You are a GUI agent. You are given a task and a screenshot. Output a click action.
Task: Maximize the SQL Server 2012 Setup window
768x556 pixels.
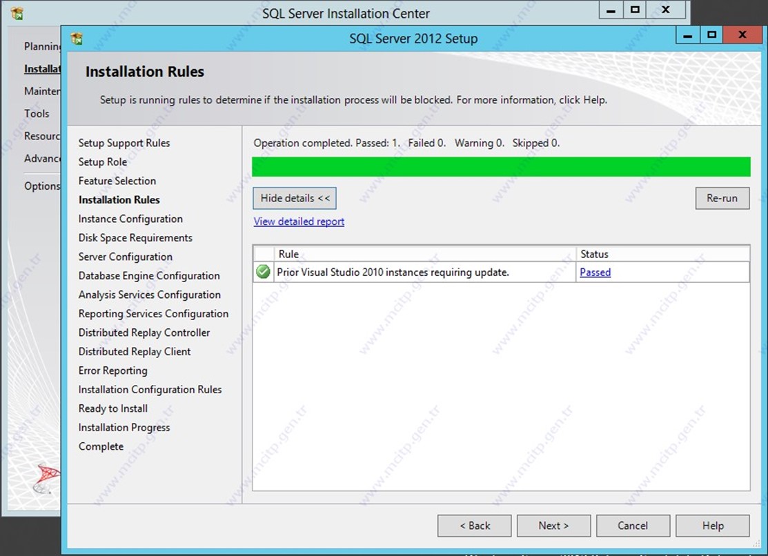[711, 35]
